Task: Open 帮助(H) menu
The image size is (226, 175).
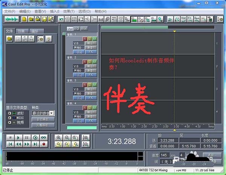Action: click(x=101, y=12)
